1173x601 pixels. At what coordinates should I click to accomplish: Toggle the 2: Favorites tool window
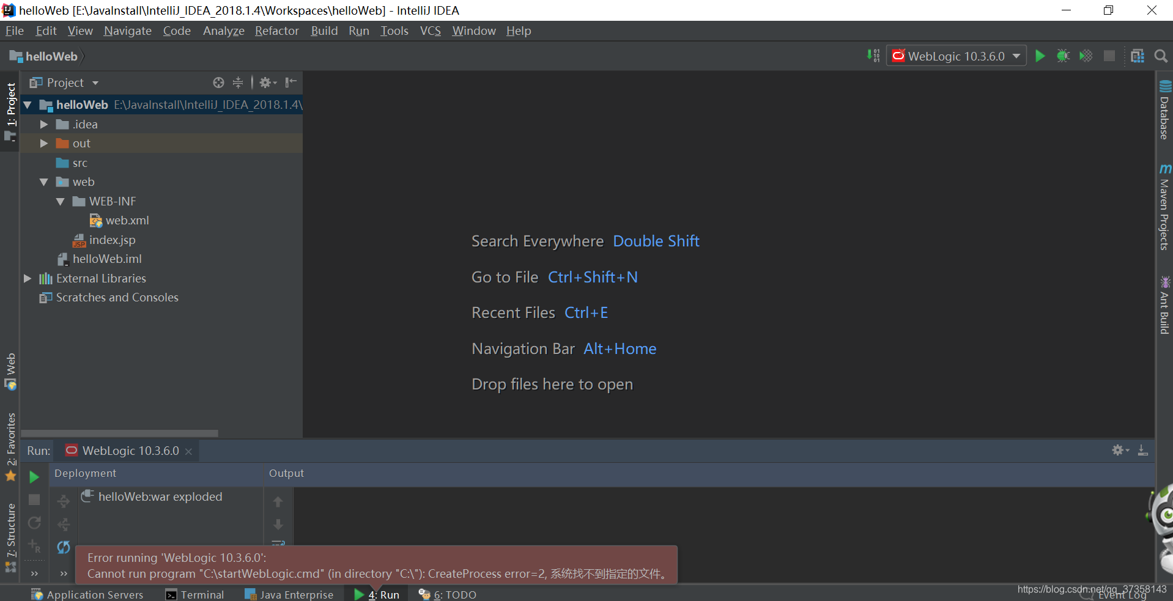point(10,446)
